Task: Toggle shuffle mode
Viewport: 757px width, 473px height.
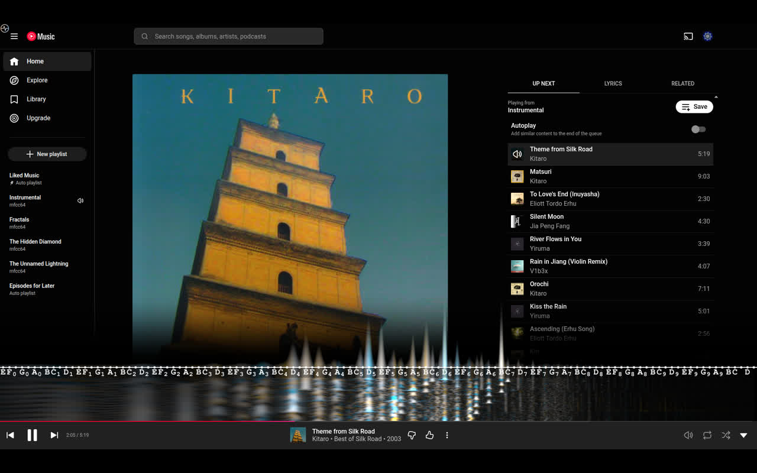Action: click(726, 435)
